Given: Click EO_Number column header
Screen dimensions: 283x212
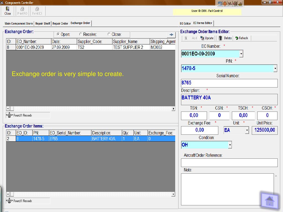Looking at the screenshot, I should pyautogui.click(x=33, y=41).
